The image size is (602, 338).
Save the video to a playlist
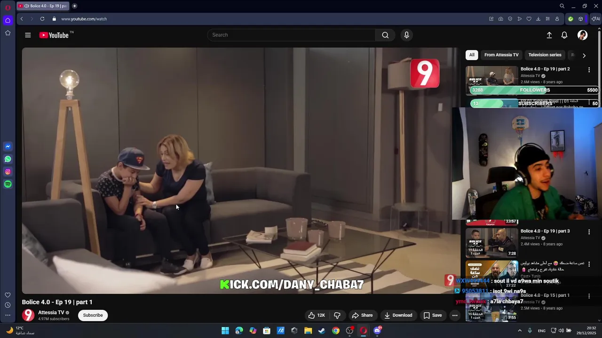433,315
